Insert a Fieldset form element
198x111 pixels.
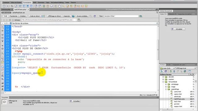[59, 6]
